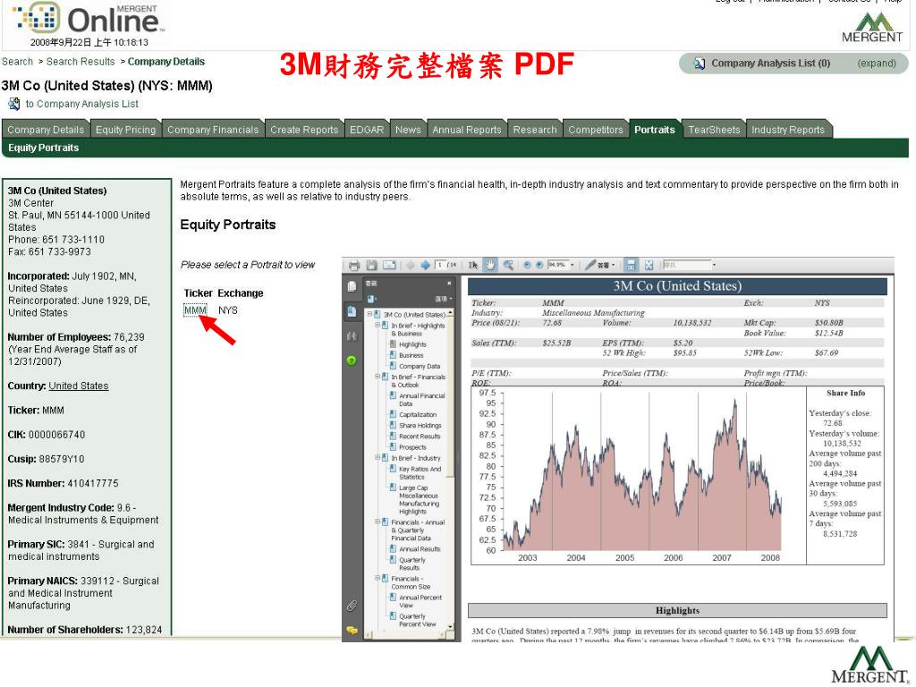Go to next page with blue arrow

(425, 265)
